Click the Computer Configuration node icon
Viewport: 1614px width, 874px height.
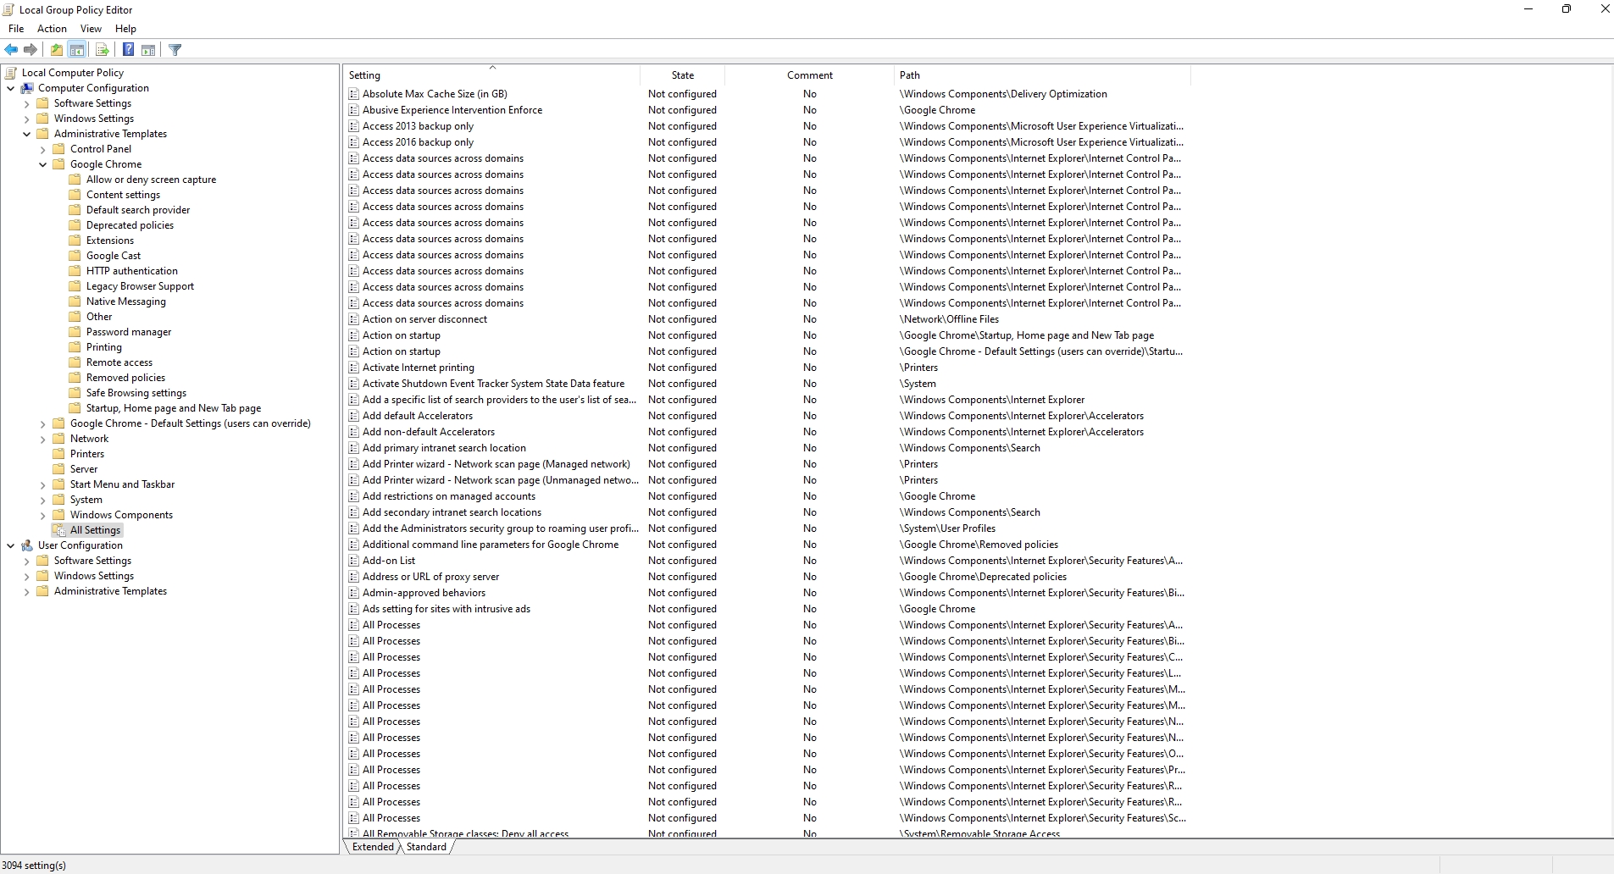pyautogui.click(x=27, y=88)
